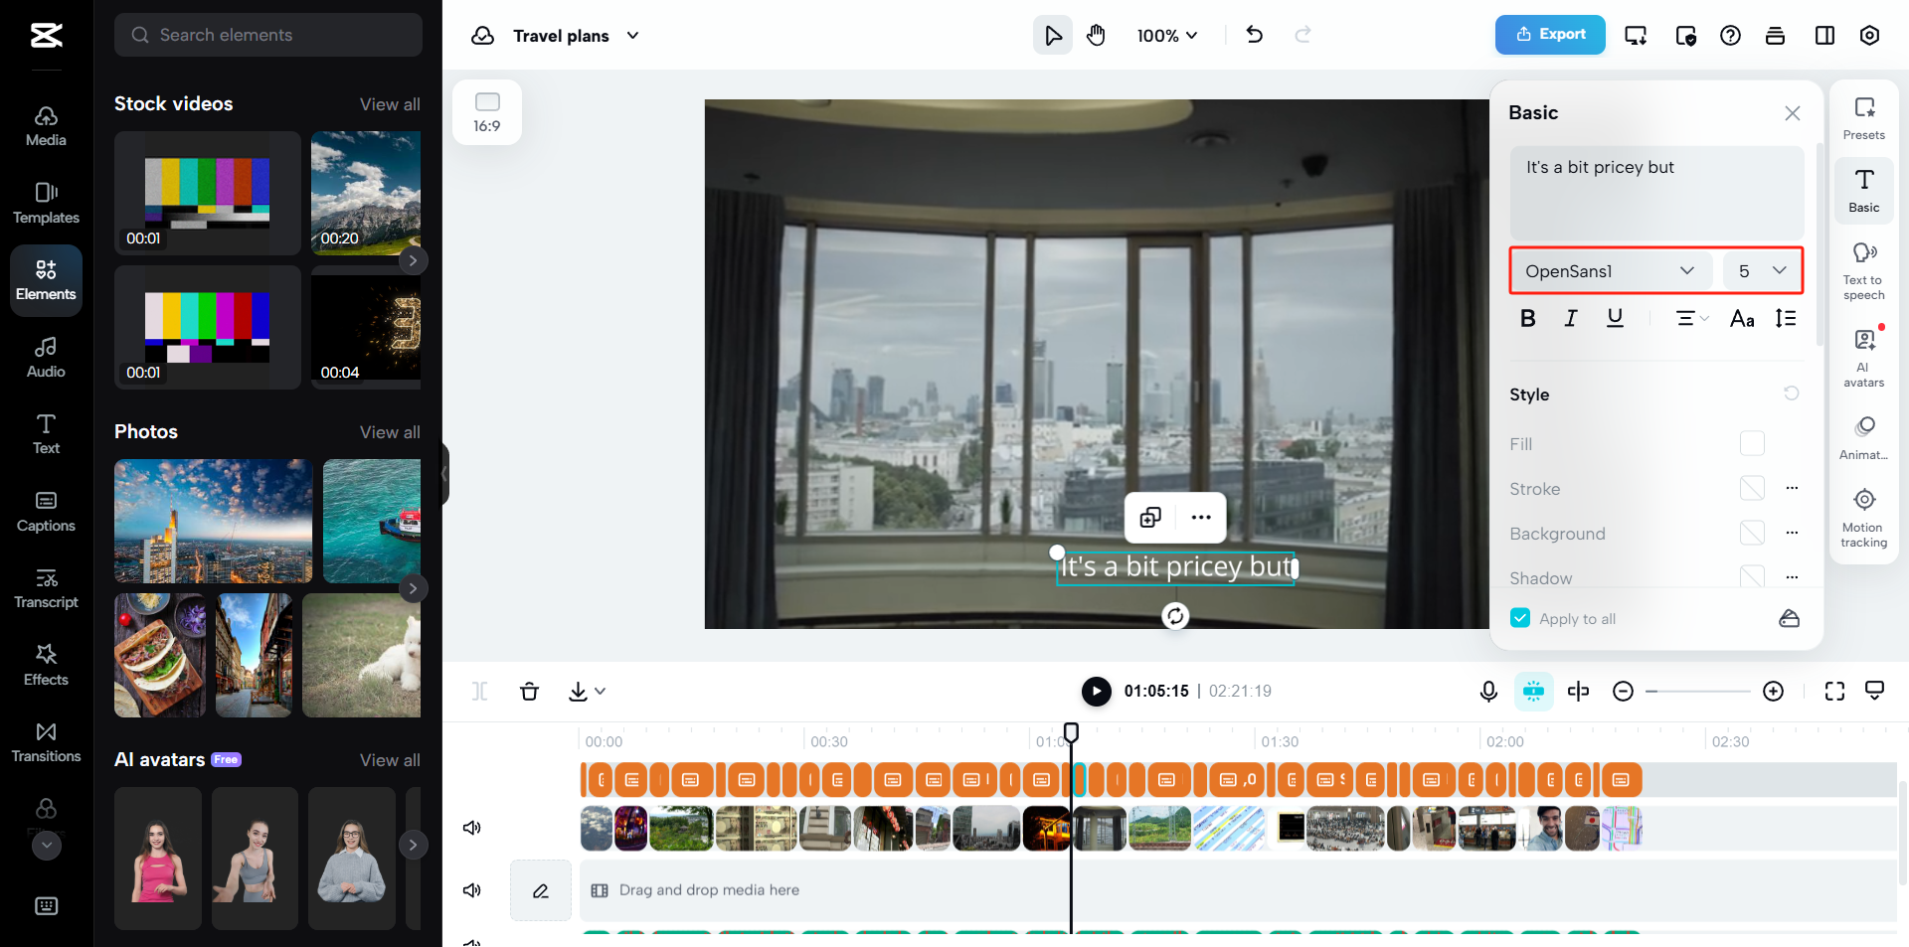Undo the last action
This screenshot has height=947, width=1909.
click(x=1255, y=36)
